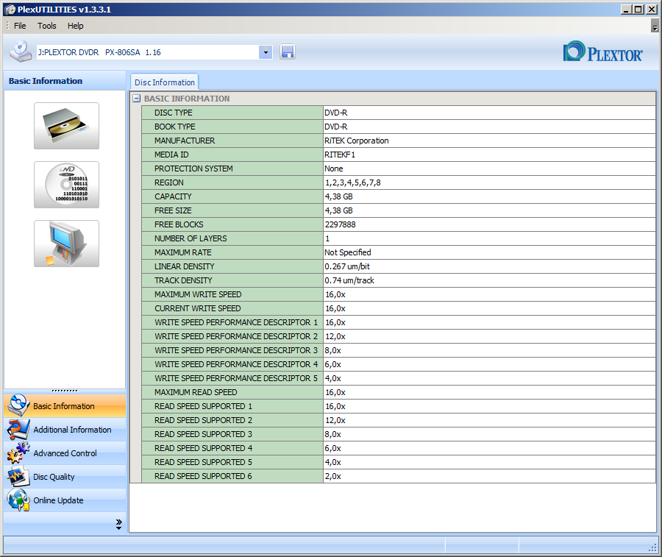This screenshot has width=662, height=557.
Task: Select Basic Information in navigation pane
Action: pyautogui.click(x=65, y=406)
